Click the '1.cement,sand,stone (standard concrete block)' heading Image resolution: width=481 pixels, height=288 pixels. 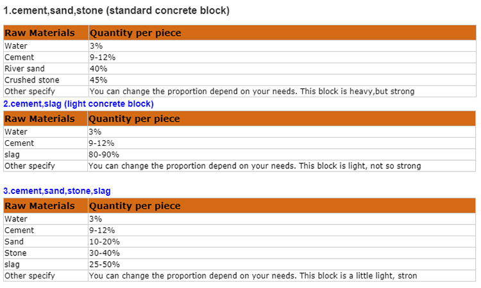[117, 11]
